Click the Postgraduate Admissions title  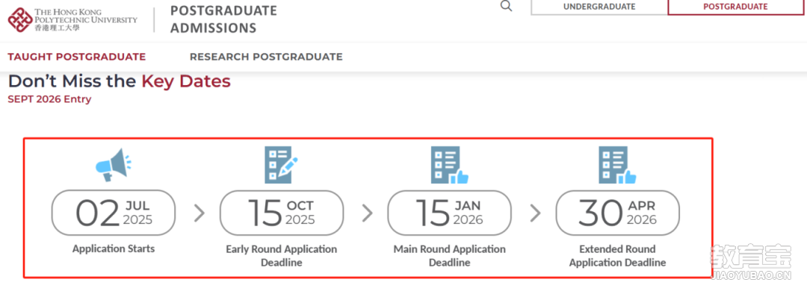pyautogui.click(x=223, y=19)
